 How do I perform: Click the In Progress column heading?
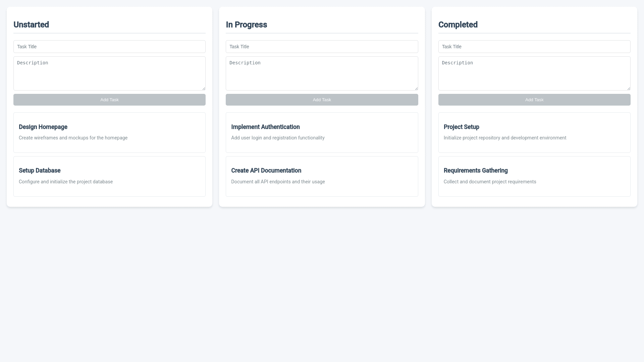click(246, 25)
